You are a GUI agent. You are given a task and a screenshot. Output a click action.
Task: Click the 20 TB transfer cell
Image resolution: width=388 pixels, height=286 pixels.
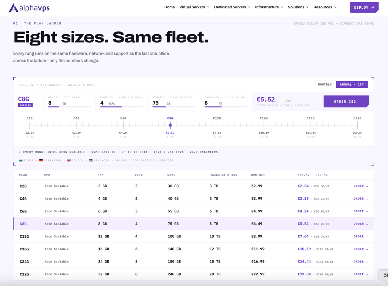tap(215, 274)
